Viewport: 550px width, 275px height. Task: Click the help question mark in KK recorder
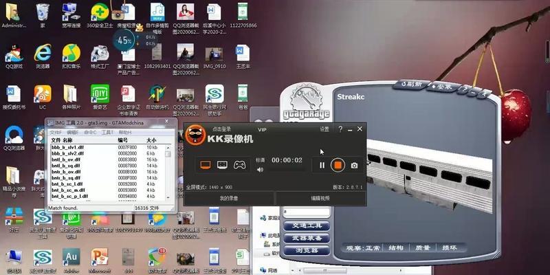pyautogui.click(x=340, y=129)
